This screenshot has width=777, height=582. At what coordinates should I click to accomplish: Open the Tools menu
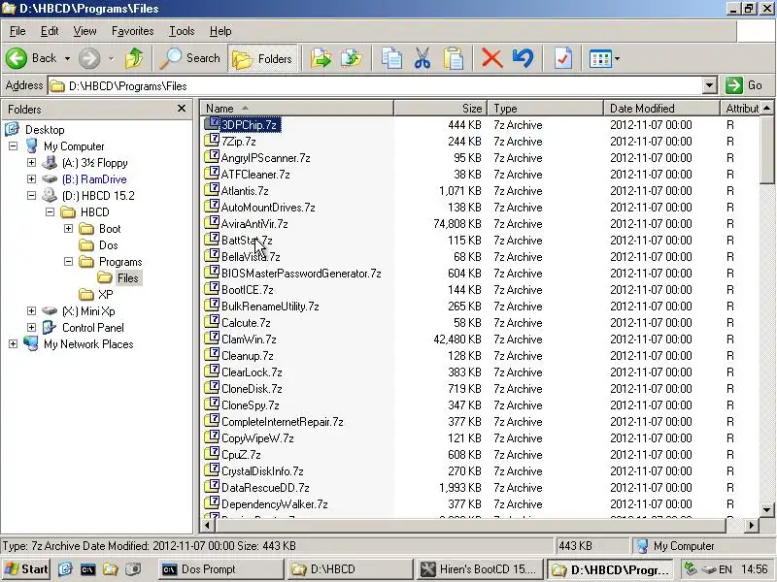tap(182, 31)
